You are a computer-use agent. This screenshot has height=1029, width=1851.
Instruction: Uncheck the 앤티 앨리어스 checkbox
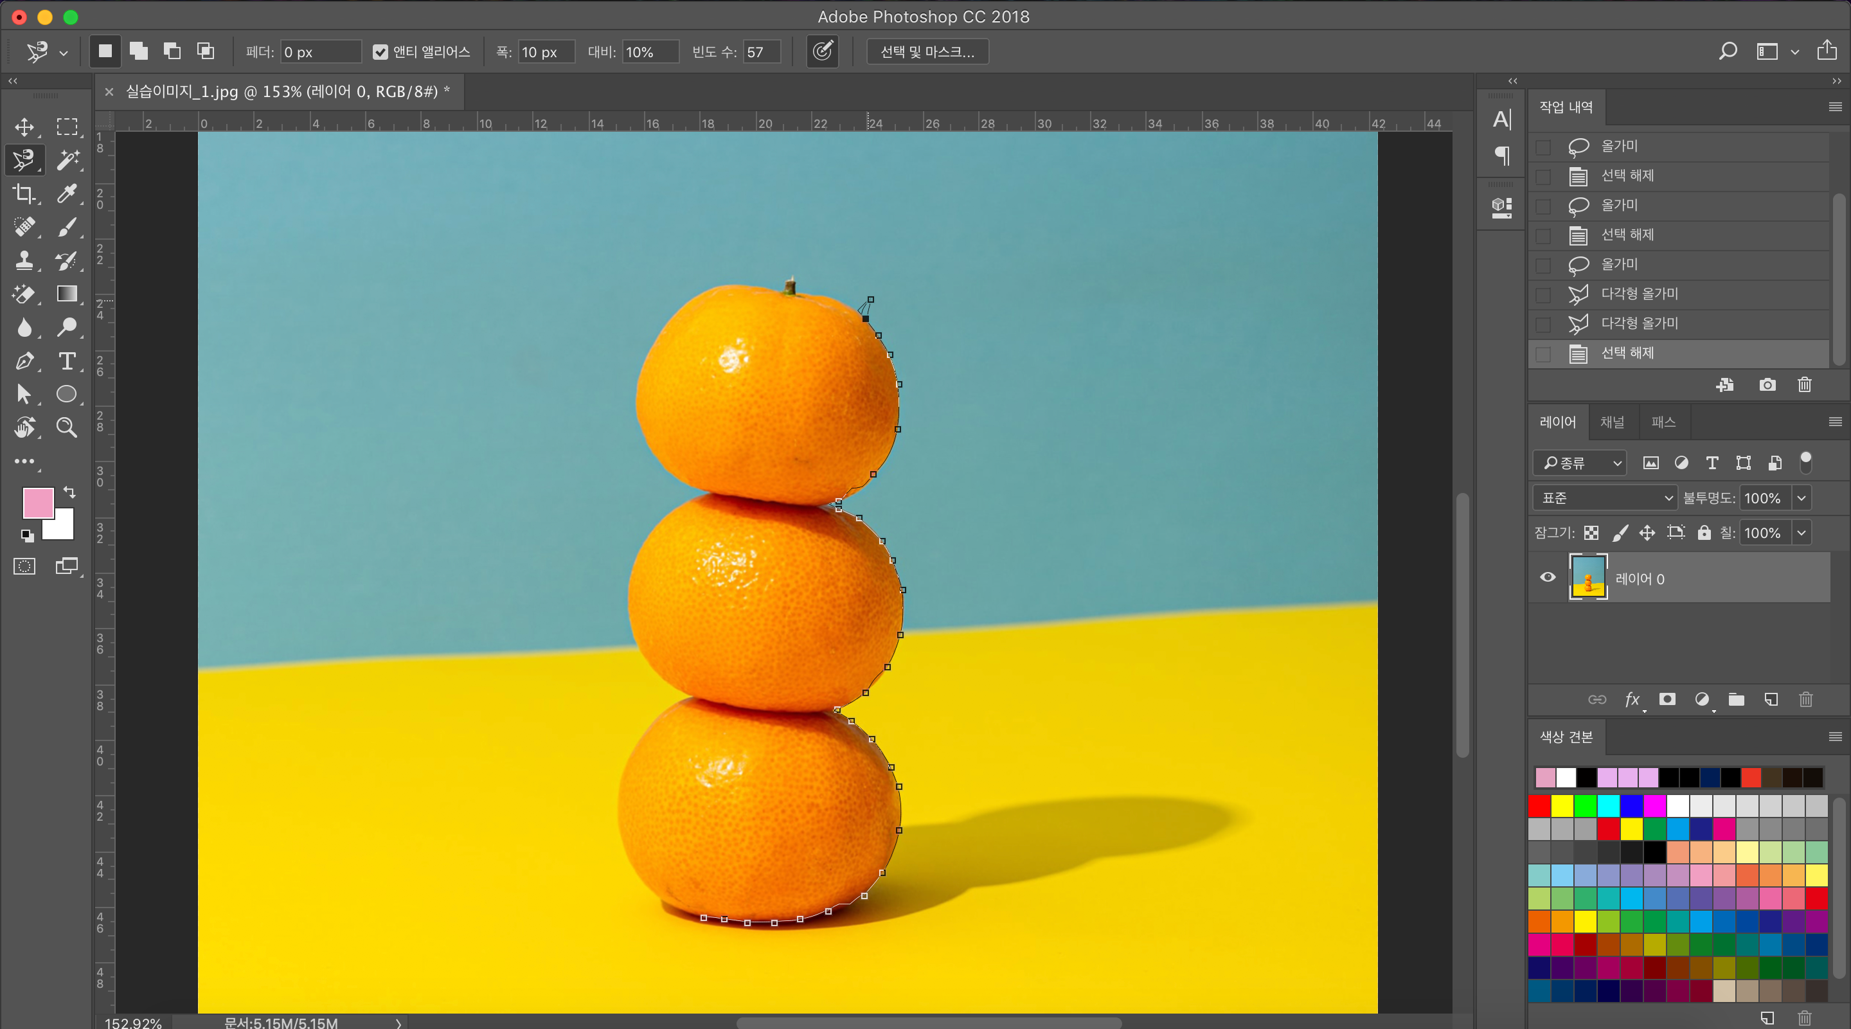380,51
